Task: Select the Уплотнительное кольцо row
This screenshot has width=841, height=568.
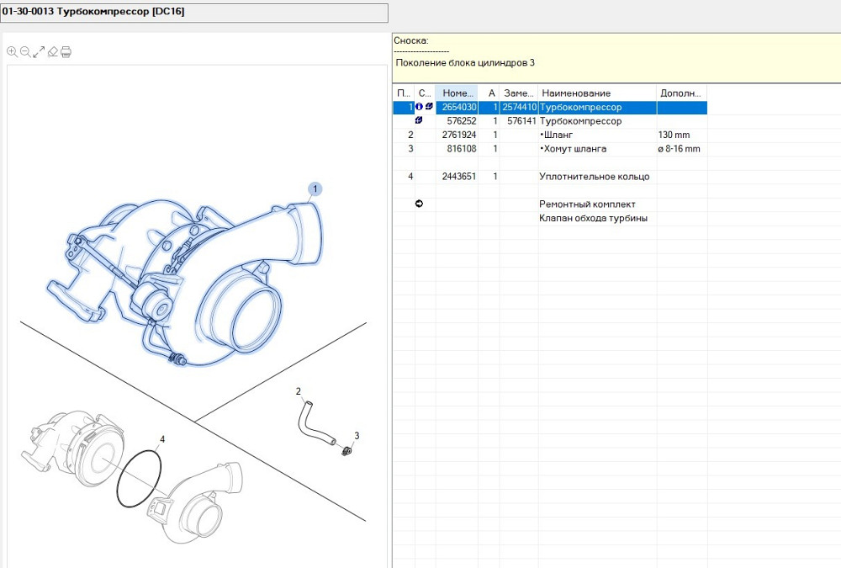Action: [594, 177]
